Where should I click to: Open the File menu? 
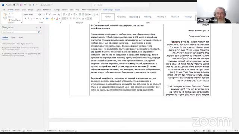pyautogui.click(x=4, y=10)
